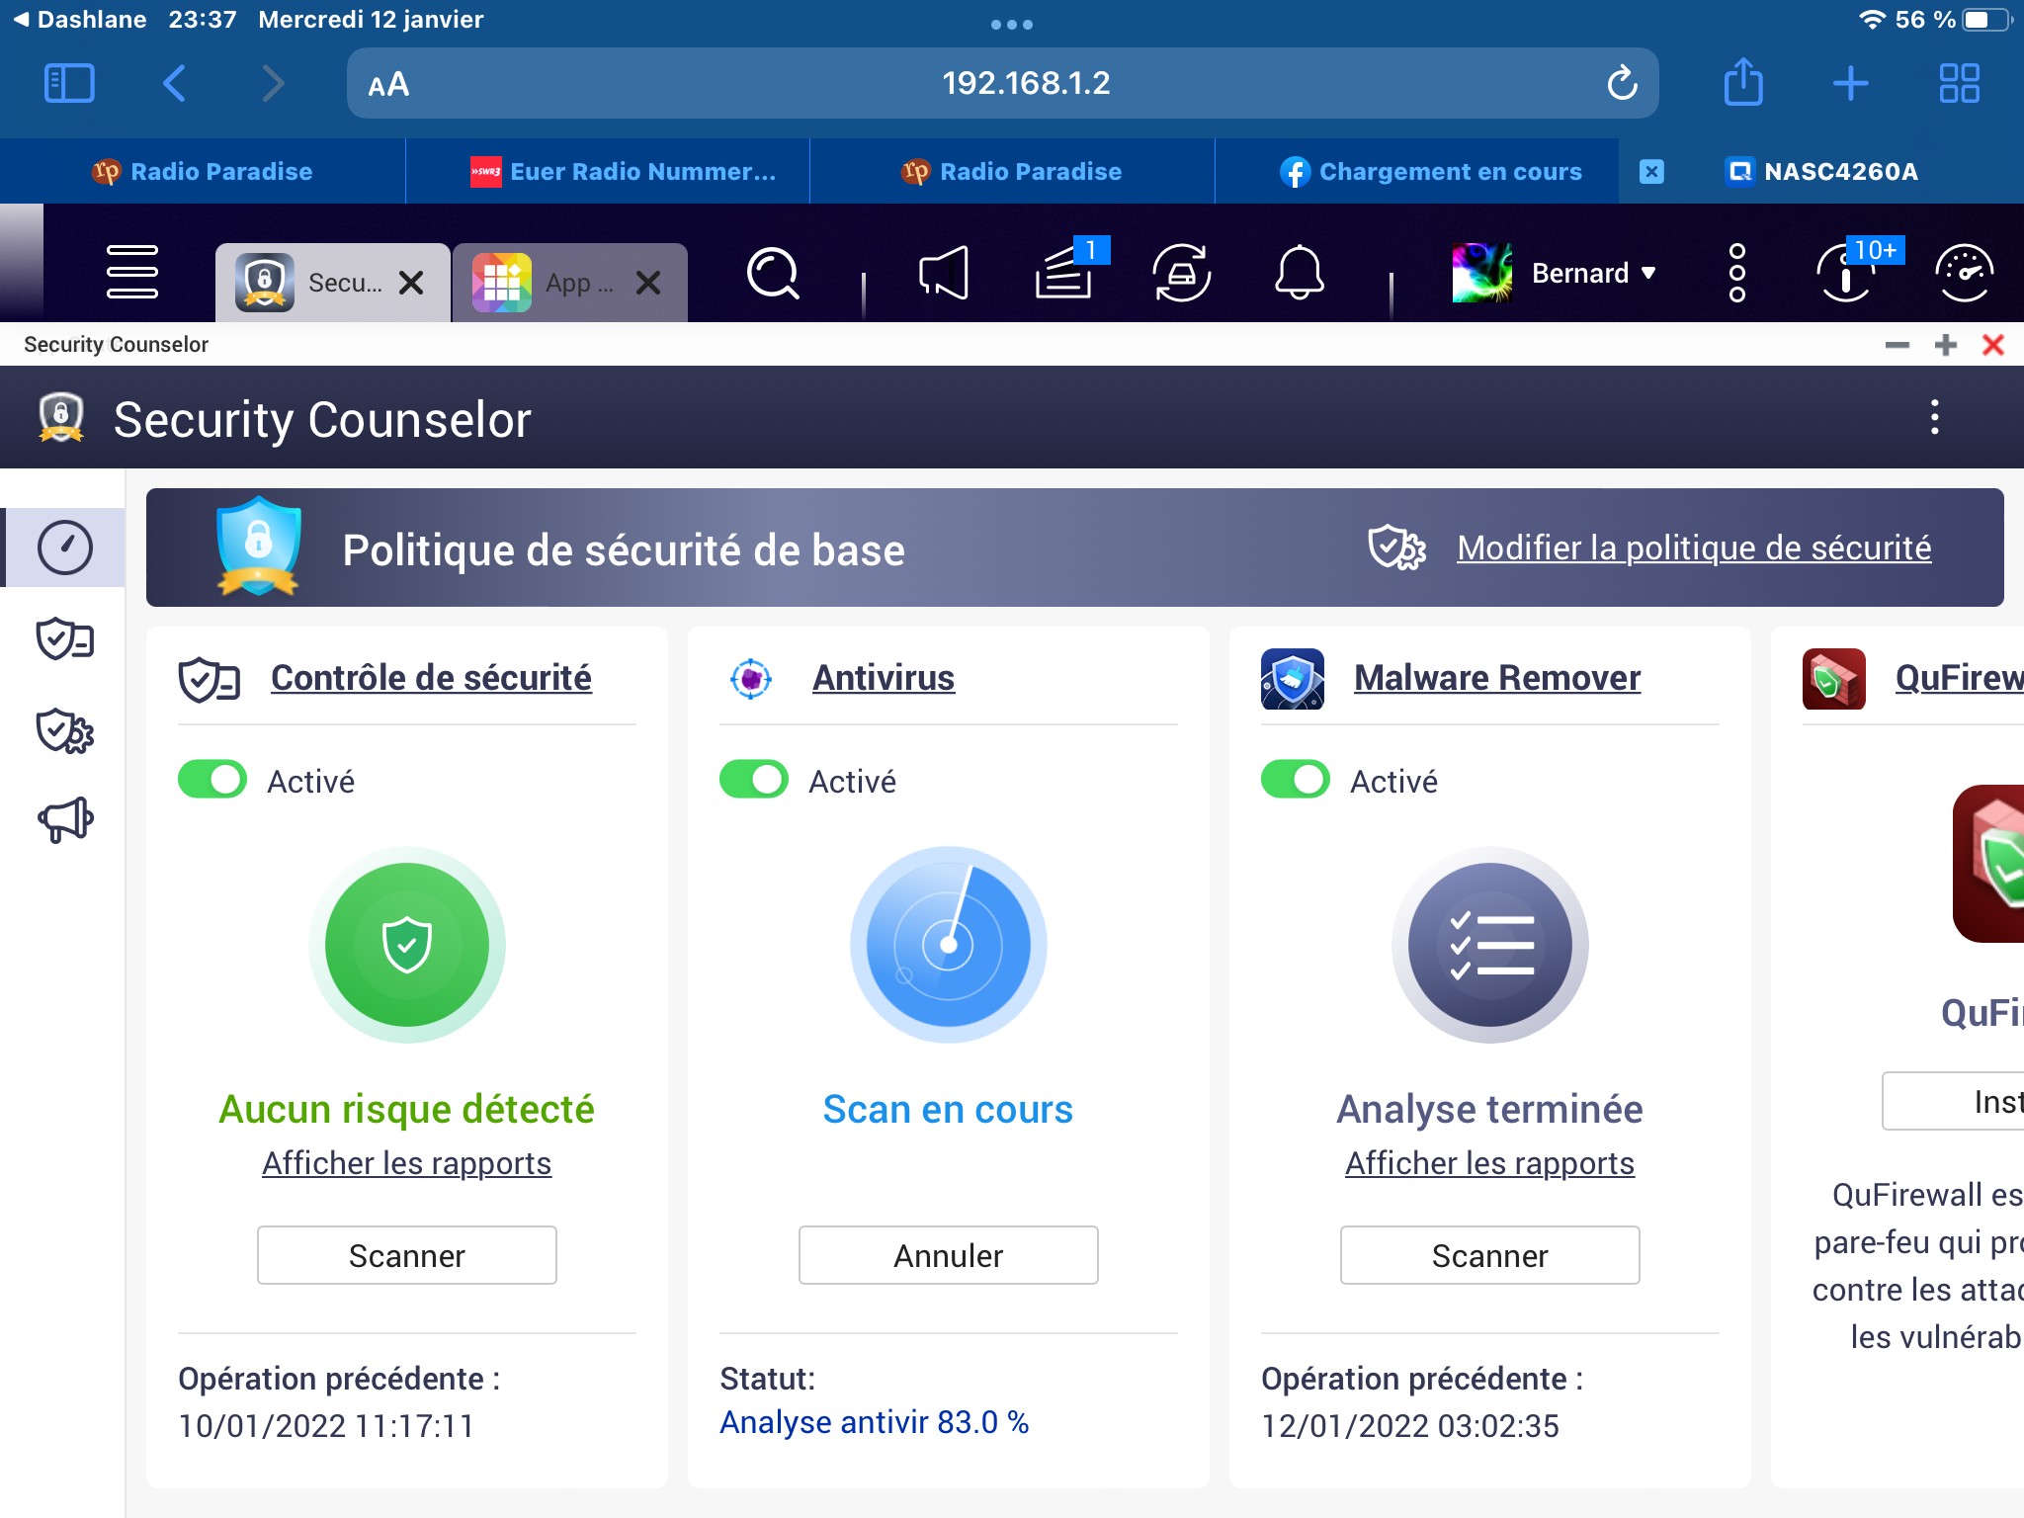Expand the Bernard user dropdown
2024x1518 pixels.
(1592, 273)
